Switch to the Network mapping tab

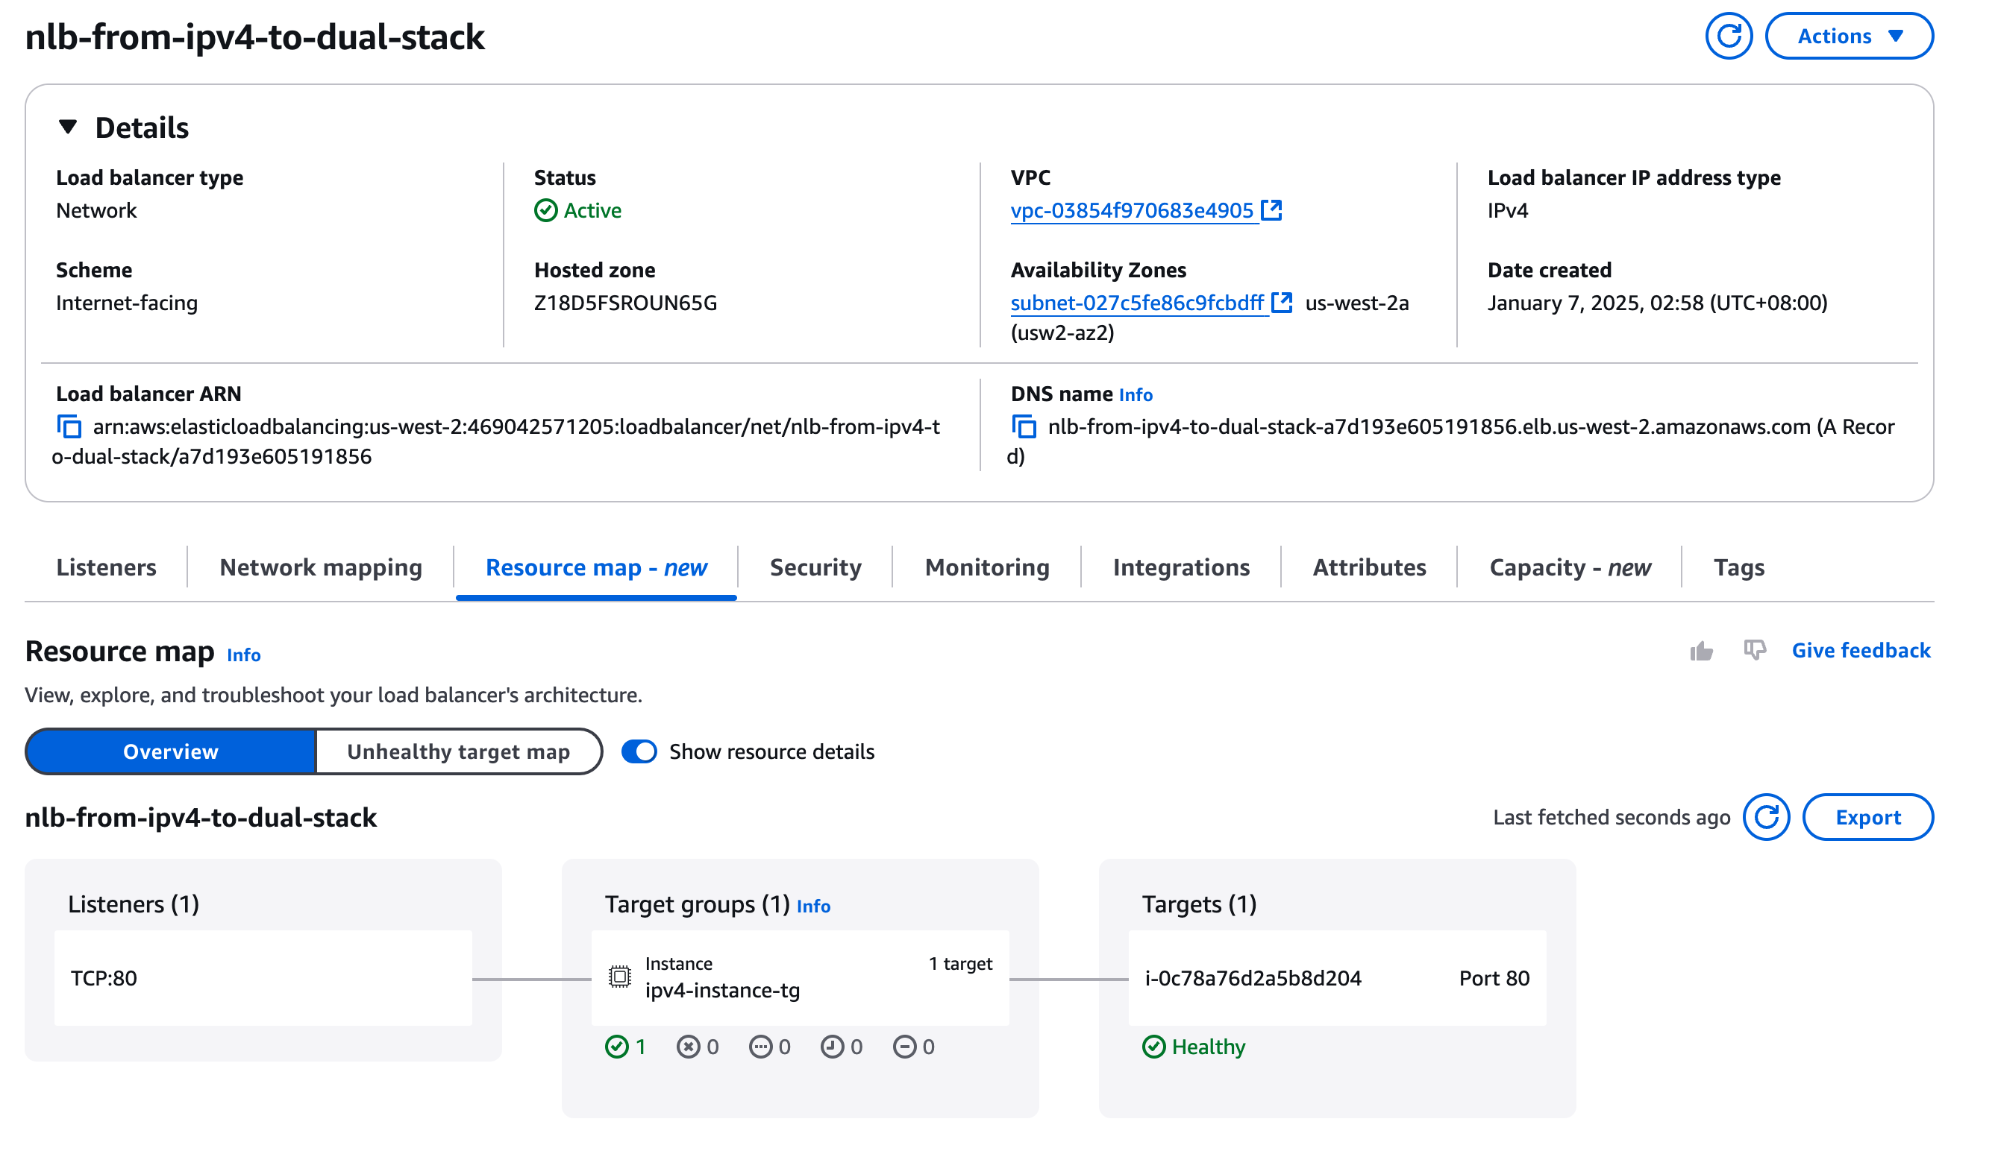point(320,567)
